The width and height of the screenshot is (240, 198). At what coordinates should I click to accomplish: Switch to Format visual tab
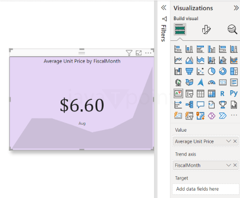(206, 29)
